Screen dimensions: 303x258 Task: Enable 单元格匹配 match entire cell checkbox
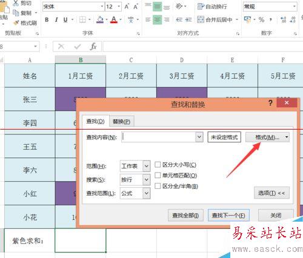pyautogui.click(x=158, y=175)
